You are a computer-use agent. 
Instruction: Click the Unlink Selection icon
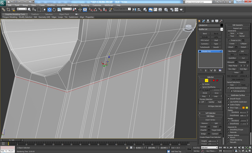tap(8, 9)
